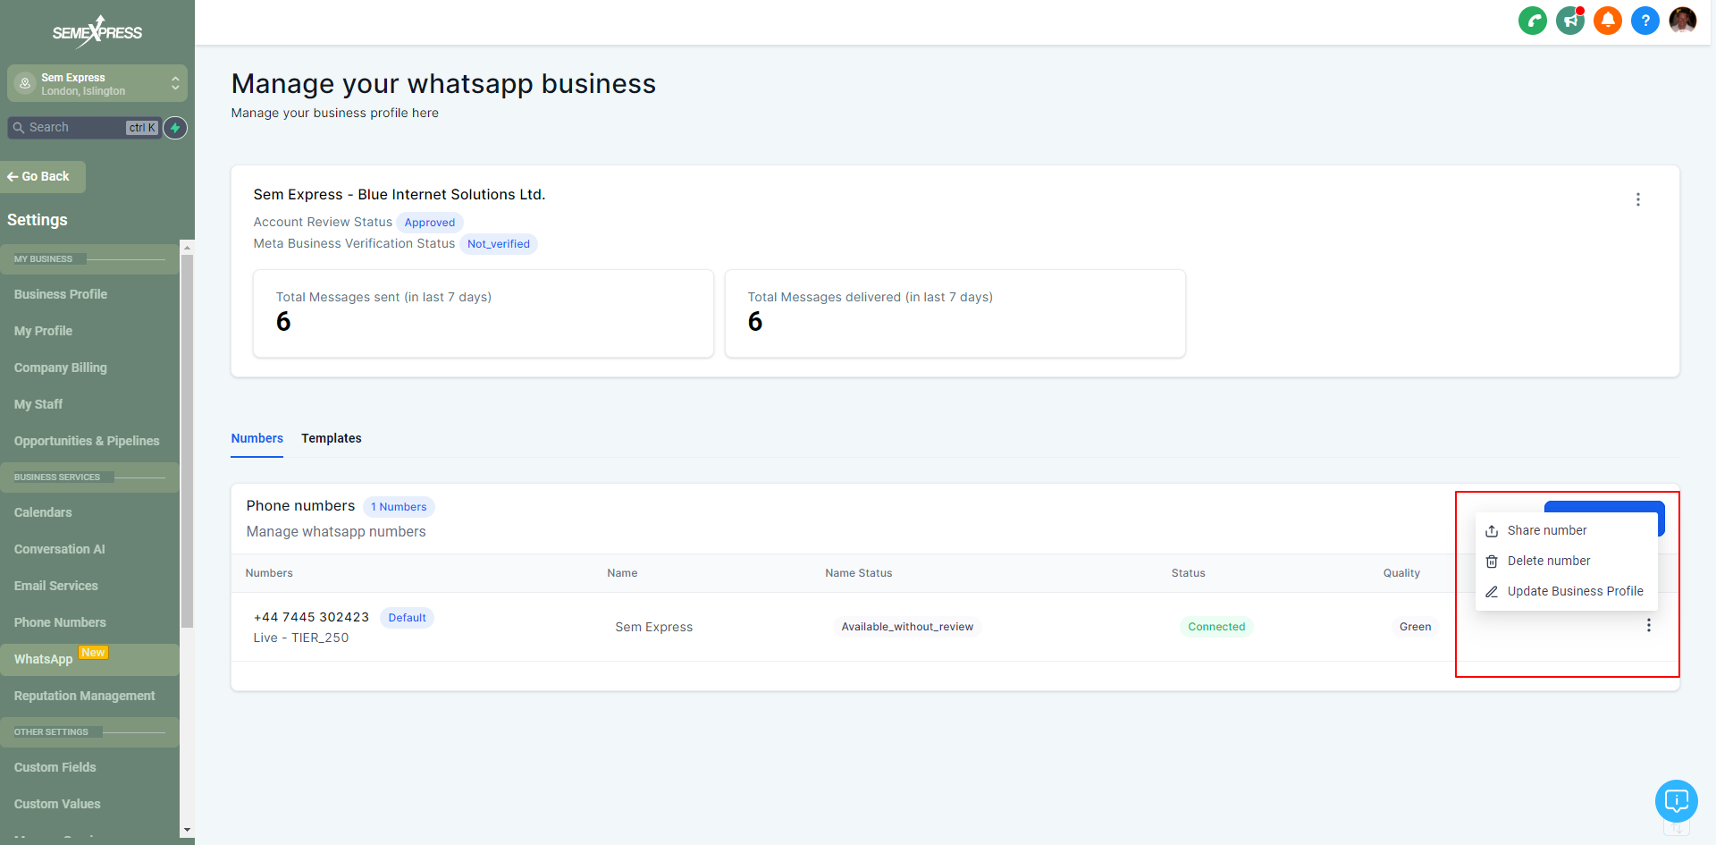The image size is (1716, 845).
Task: Open the user avatar menu
Action: click(x=1682, y=21)
